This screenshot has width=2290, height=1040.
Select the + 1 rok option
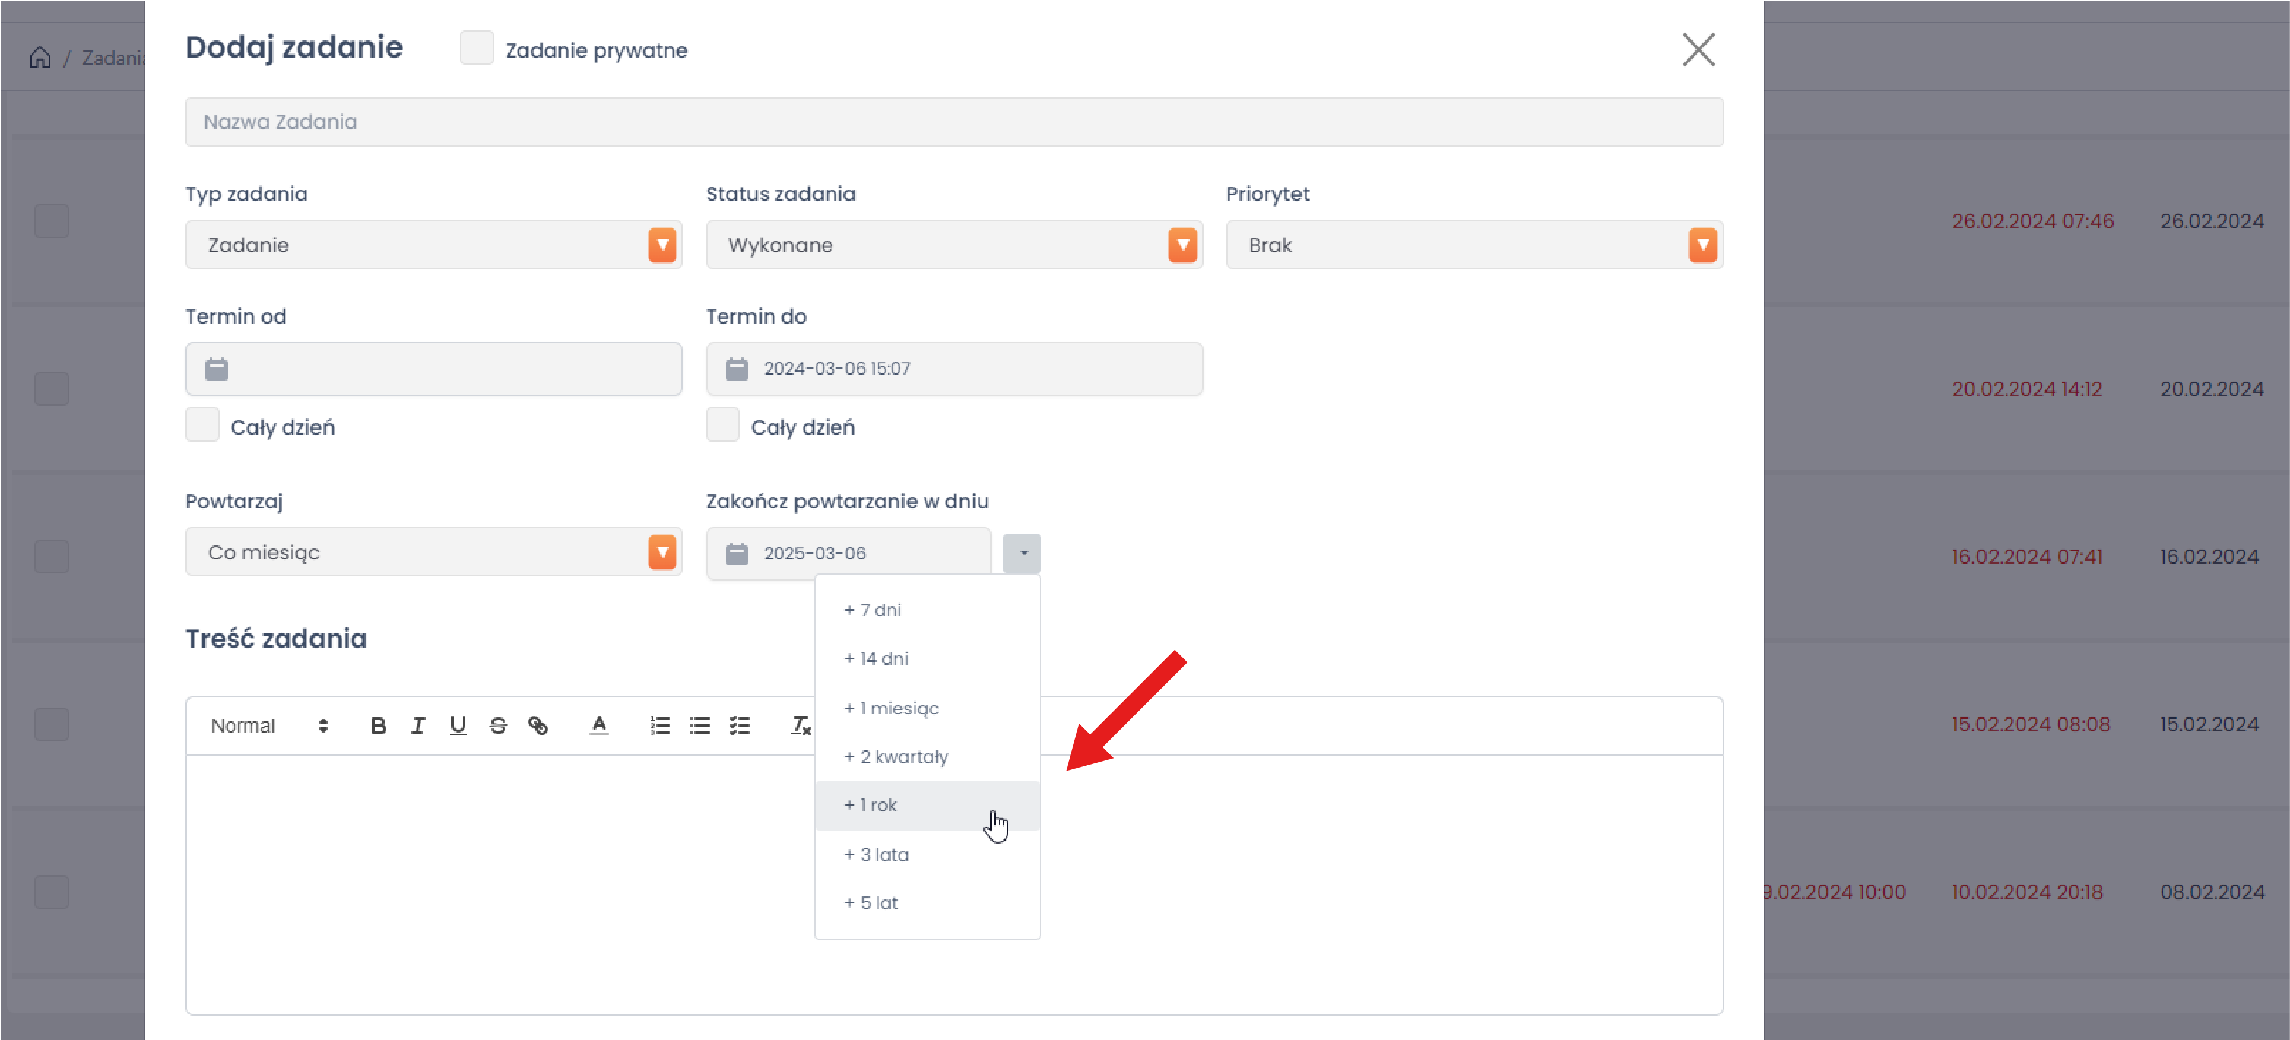click(871, 806)
